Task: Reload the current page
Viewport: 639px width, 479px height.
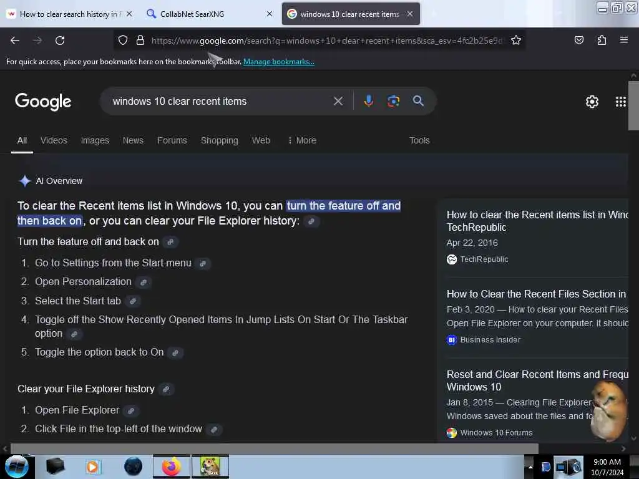Action: (60, 41)
